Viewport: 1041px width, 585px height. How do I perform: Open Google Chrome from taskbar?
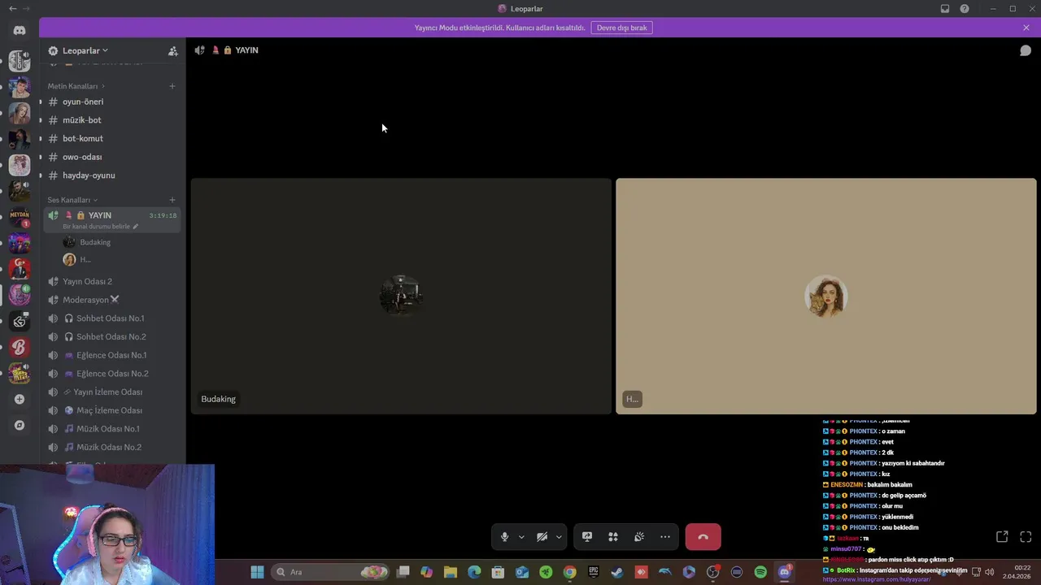click(570, 572)
